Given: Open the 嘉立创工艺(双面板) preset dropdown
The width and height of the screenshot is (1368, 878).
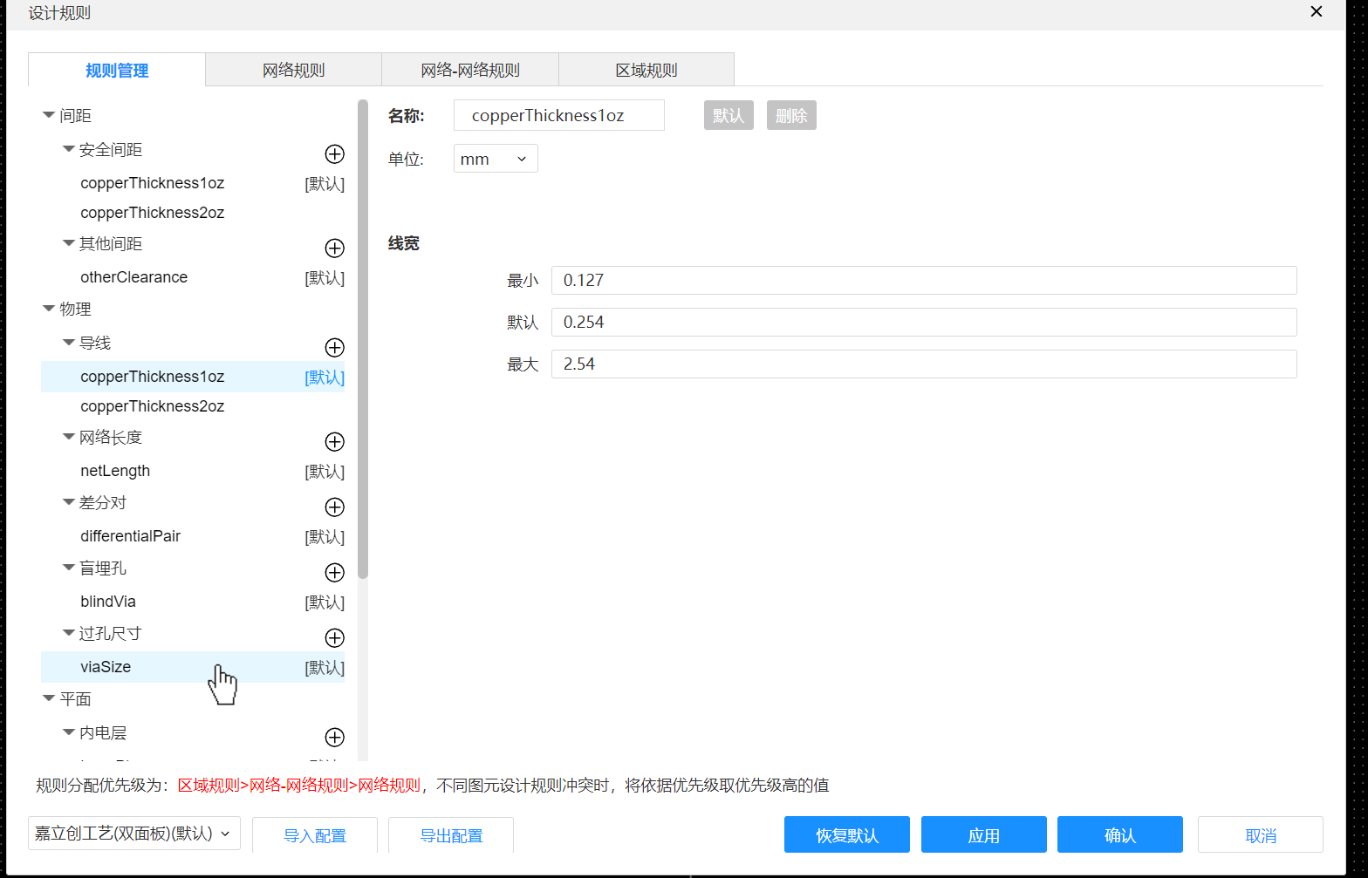Looking at the screenshot, I should point(133,834).
